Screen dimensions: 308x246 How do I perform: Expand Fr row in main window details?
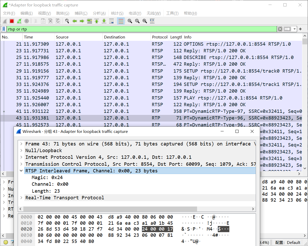coord(4,182)
